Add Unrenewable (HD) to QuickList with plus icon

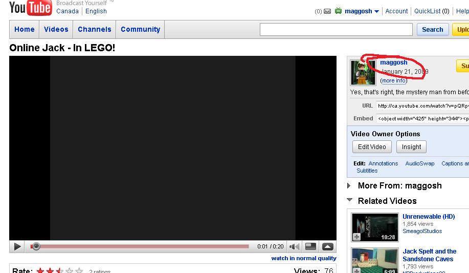click(356, 237)
